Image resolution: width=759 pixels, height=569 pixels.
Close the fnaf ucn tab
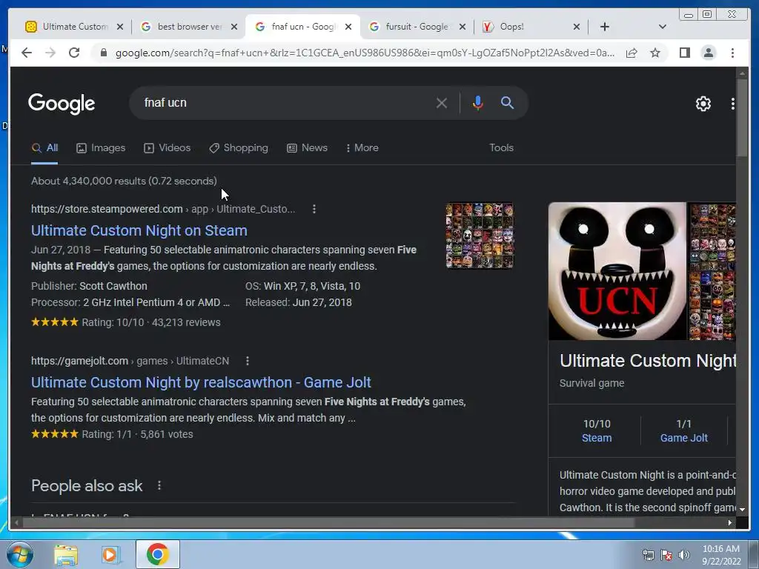click(348, 27)
